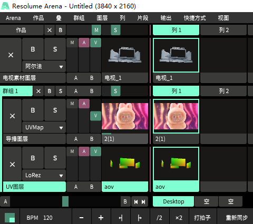Click the composition X clear icon
The height and width of the screenshot is (224, 253).
tap(50, 30)
